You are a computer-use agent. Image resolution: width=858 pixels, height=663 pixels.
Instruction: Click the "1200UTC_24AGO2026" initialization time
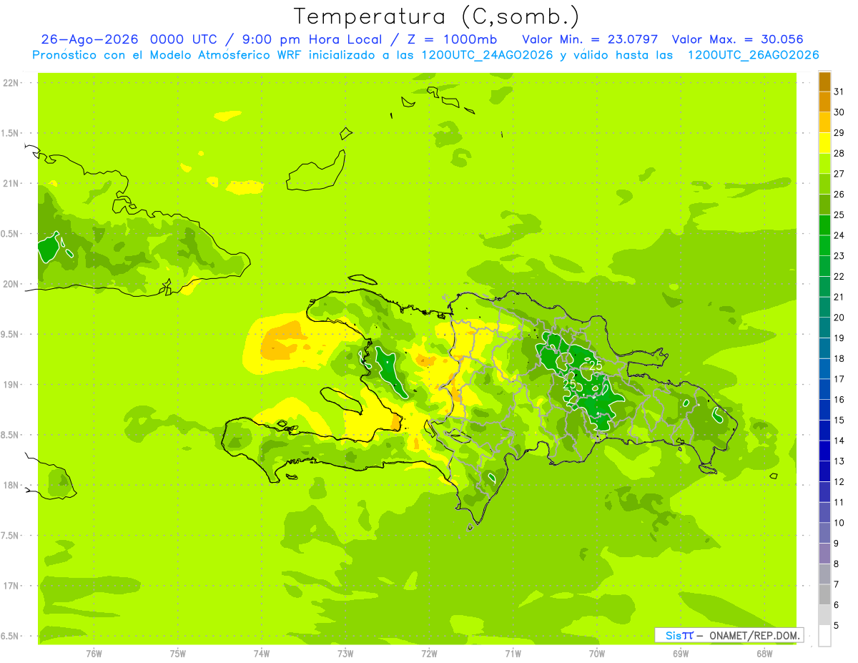click(x=487, y=55)
